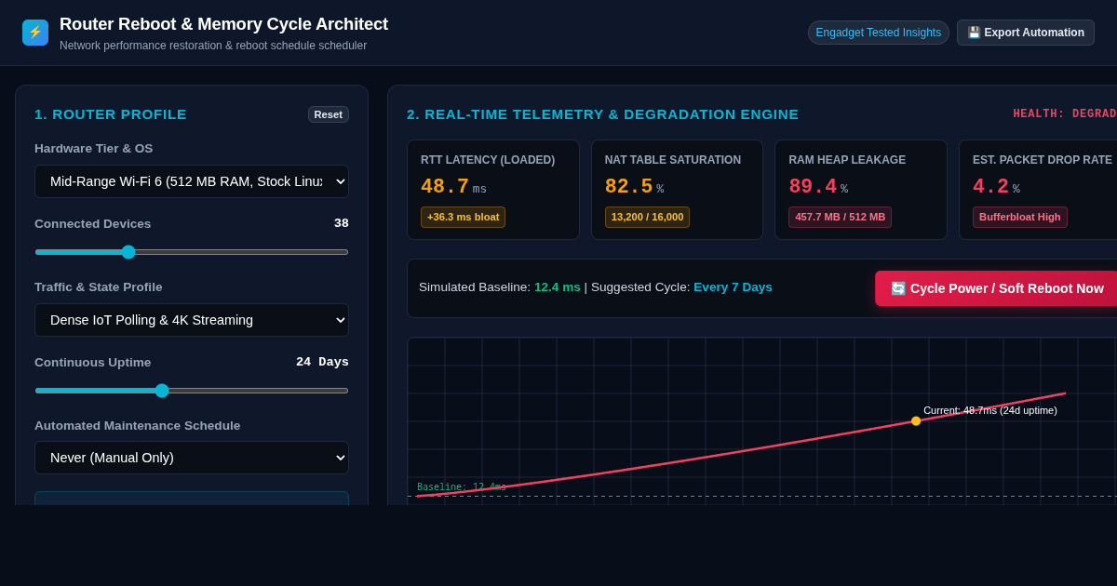Click simulated baseline 12.4 ms value
Screen dimensions: 1117x586
(558, 287)
